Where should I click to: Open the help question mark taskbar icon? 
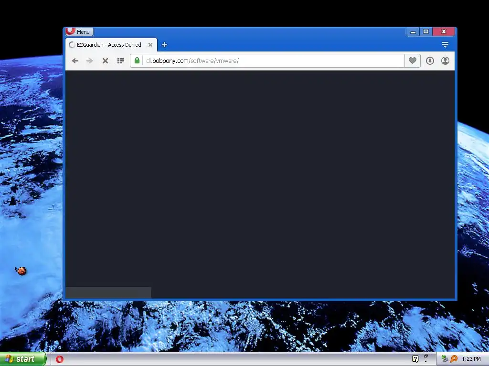tap(415, 359)
